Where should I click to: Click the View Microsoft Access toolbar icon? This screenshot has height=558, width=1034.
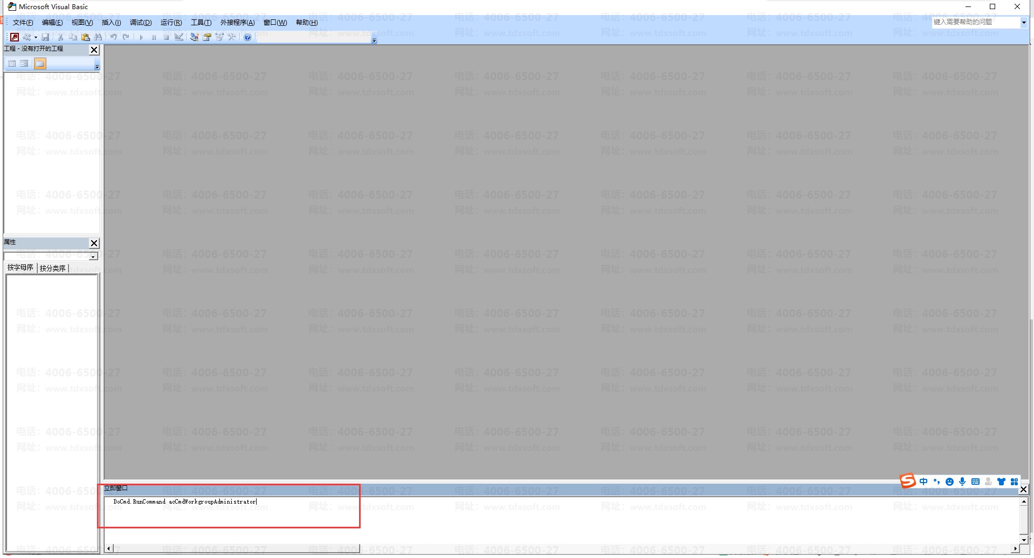pyautogui.click(x=15, y=37)
